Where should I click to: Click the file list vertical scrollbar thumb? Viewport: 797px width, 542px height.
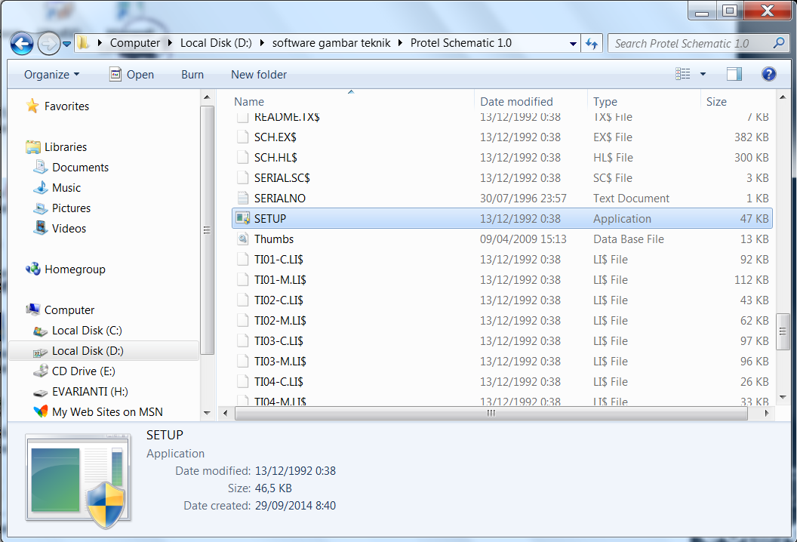pos(783,331)
